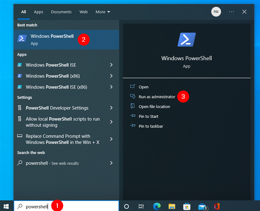The image size is (260, 211).
Task: Select the Web search tab
Action: (x=83, y=12)
